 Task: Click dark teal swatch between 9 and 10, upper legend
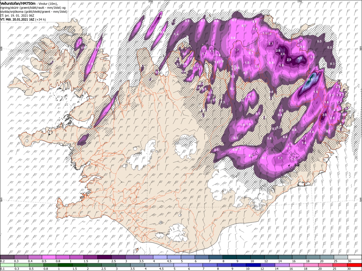244,257
